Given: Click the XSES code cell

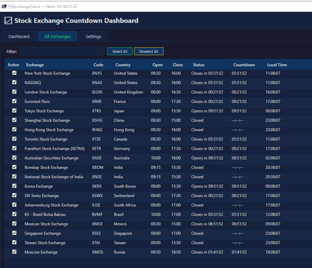Looking at the screenshot, I should (x=96, y=233).
